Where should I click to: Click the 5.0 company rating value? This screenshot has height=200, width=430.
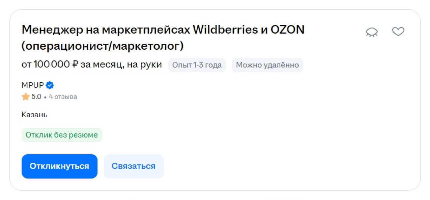[37, 97]
